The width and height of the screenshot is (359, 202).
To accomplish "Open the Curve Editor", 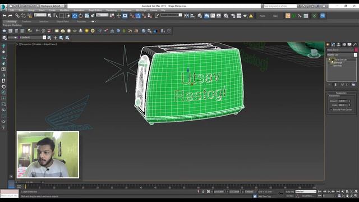I will coord(213,16).
